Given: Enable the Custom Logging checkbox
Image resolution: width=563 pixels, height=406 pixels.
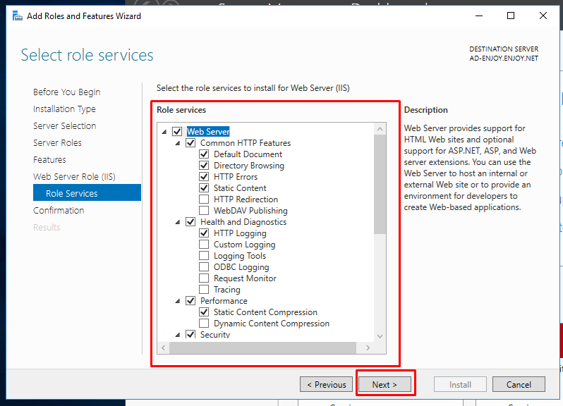Looking at the screenshot, I should pyautogui.click(x=204, y=245).
